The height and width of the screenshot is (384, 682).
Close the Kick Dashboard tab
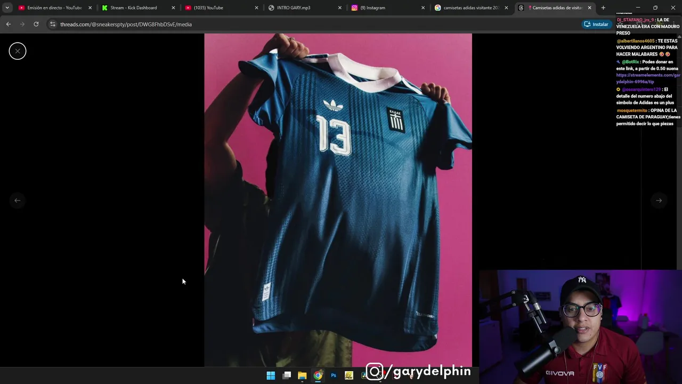[173, 7]
